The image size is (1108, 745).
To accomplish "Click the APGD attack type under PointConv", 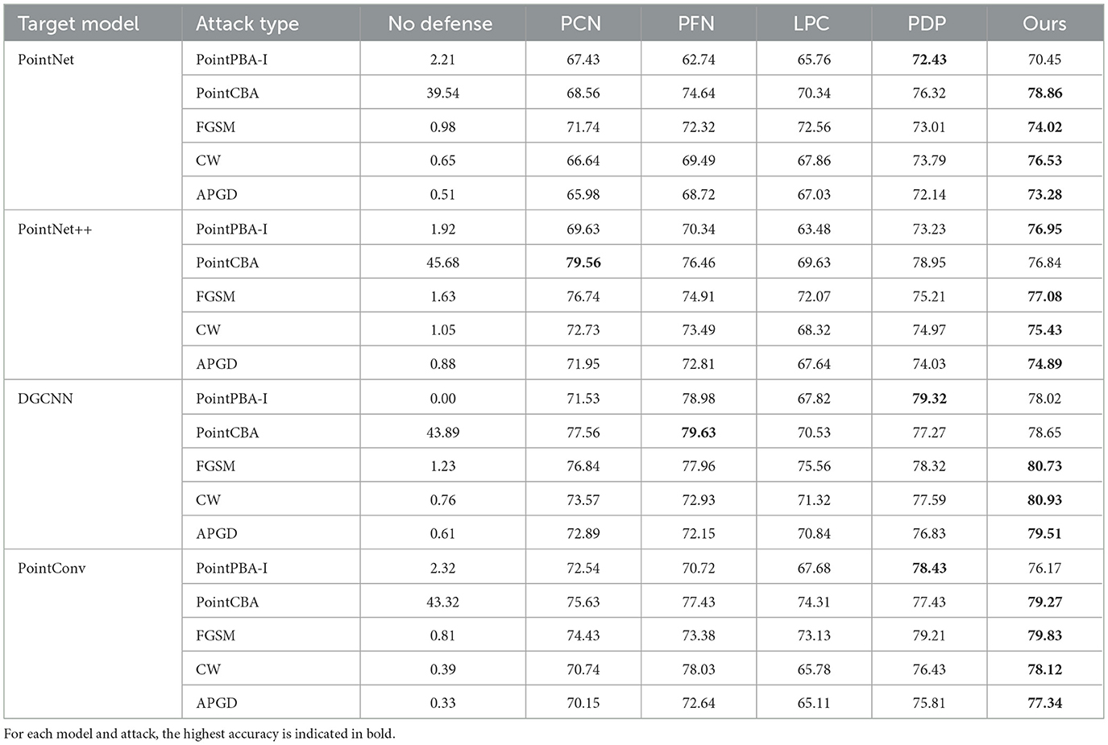I will (x=217, y=703).
